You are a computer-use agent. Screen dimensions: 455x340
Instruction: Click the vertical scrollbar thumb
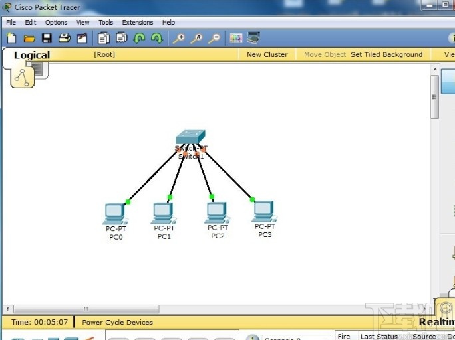434,97
